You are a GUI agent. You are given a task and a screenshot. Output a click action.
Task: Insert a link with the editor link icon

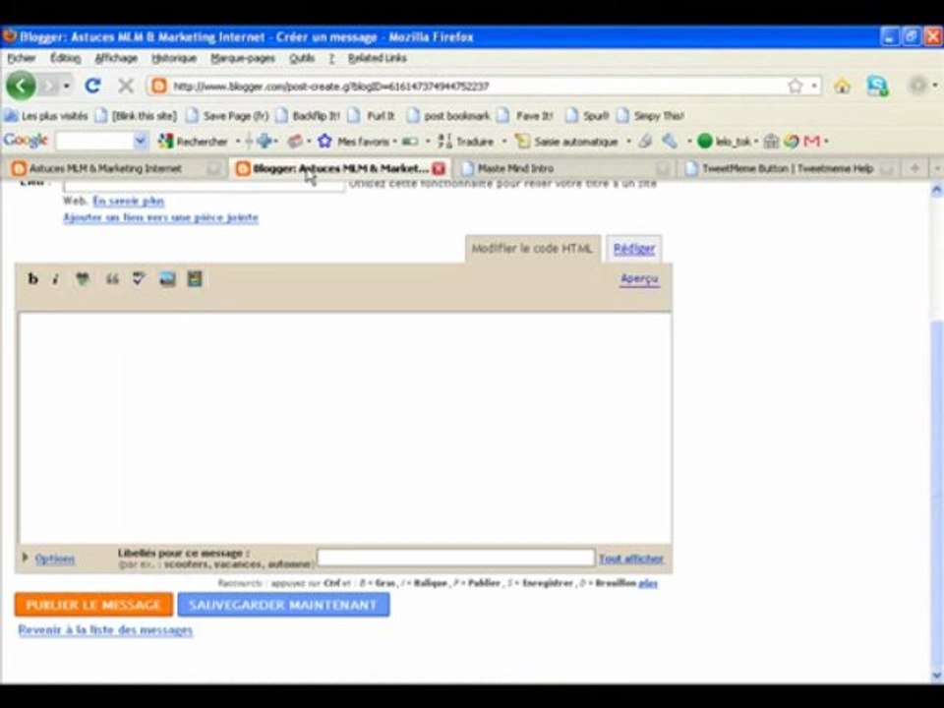[83, 278]
